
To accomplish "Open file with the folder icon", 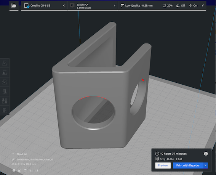I will pos(14,6).
